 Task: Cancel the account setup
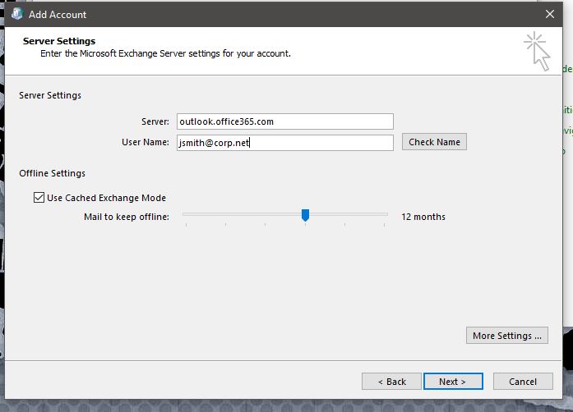523,382
